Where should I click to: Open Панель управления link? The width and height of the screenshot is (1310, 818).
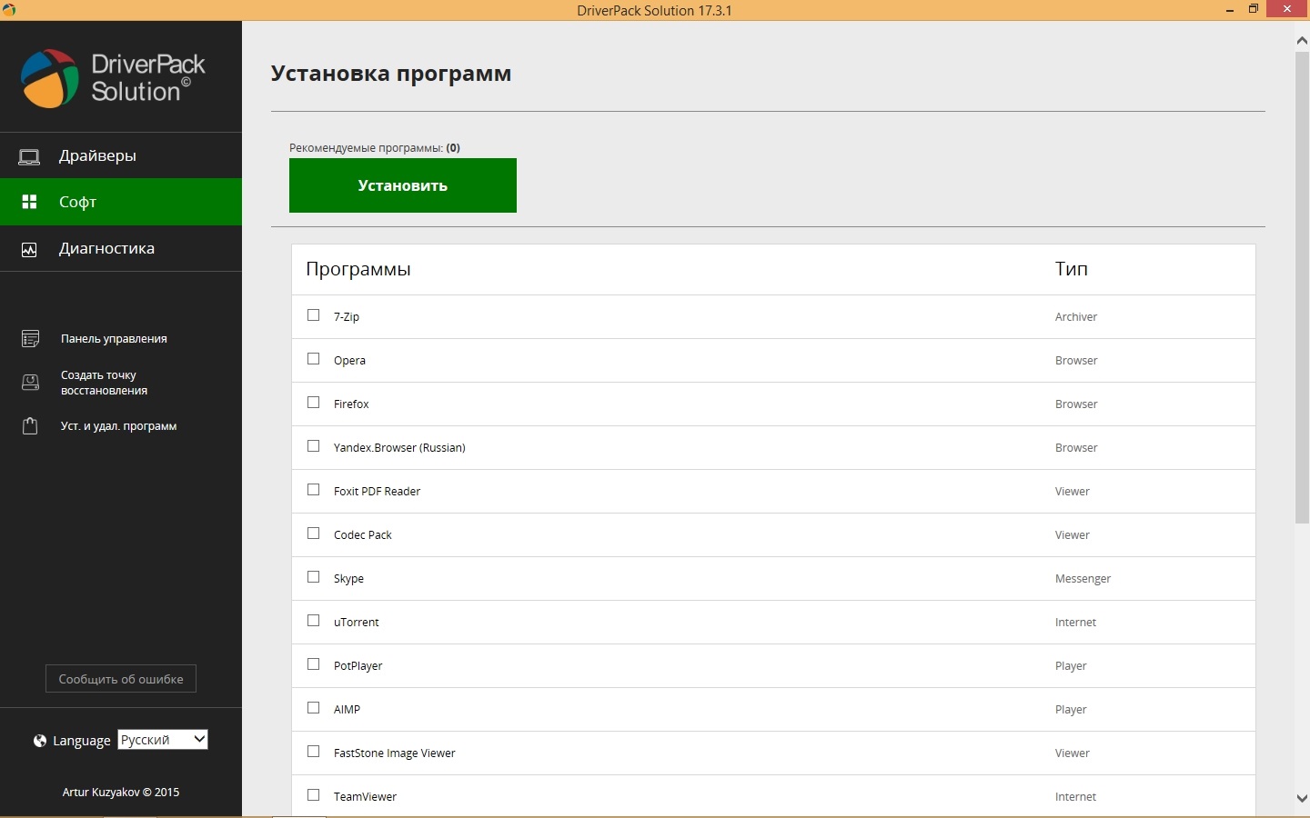(x=114, y=339)
